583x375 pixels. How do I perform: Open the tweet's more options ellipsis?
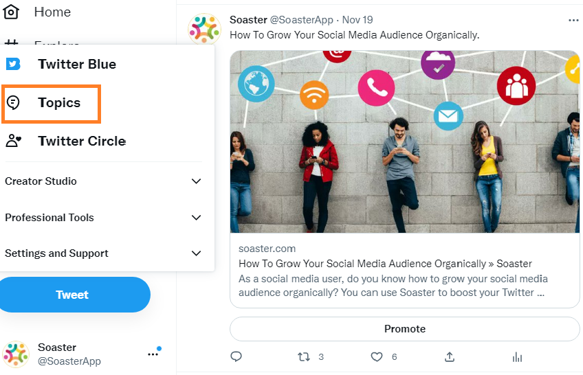point(573,20)
